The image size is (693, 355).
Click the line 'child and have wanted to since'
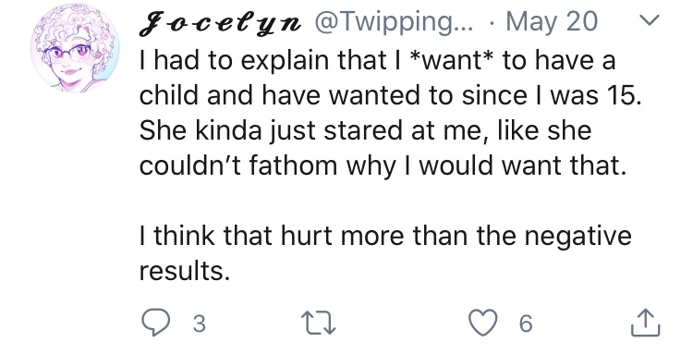pos(390,95)
